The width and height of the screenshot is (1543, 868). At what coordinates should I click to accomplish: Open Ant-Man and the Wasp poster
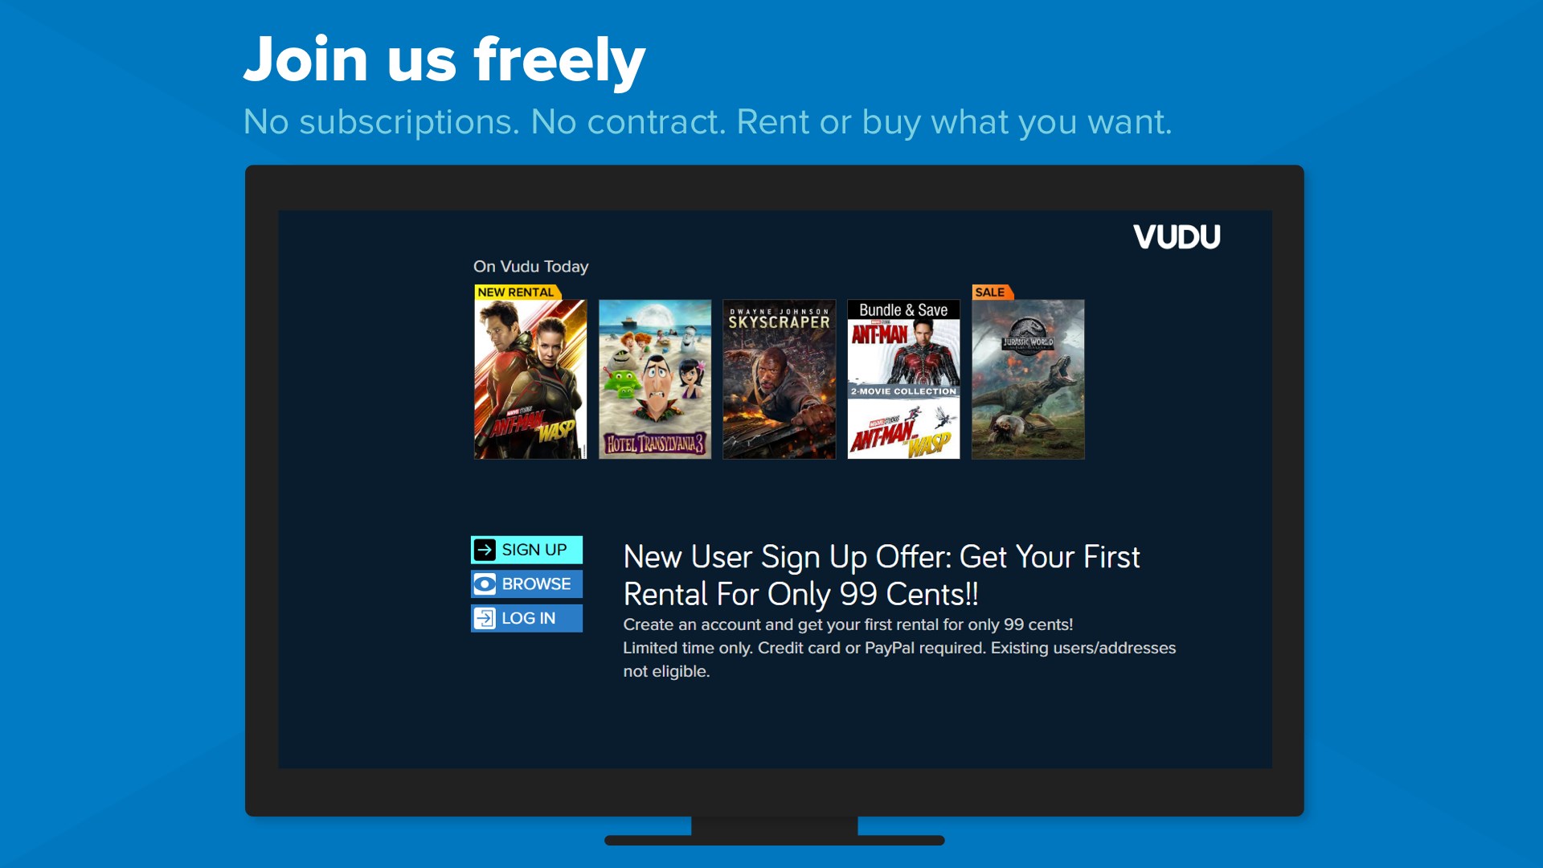pos(530,379)
